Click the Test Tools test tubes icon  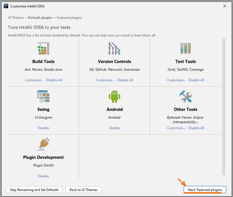(186, 48)
